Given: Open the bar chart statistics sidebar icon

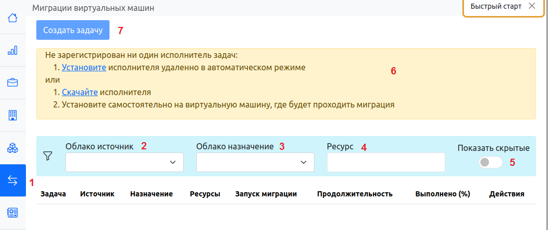Looking at the screenshot, I should (x=12, y=50).
